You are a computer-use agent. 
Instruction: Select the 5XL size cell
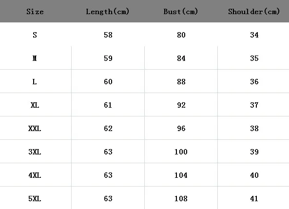(35, 199)
